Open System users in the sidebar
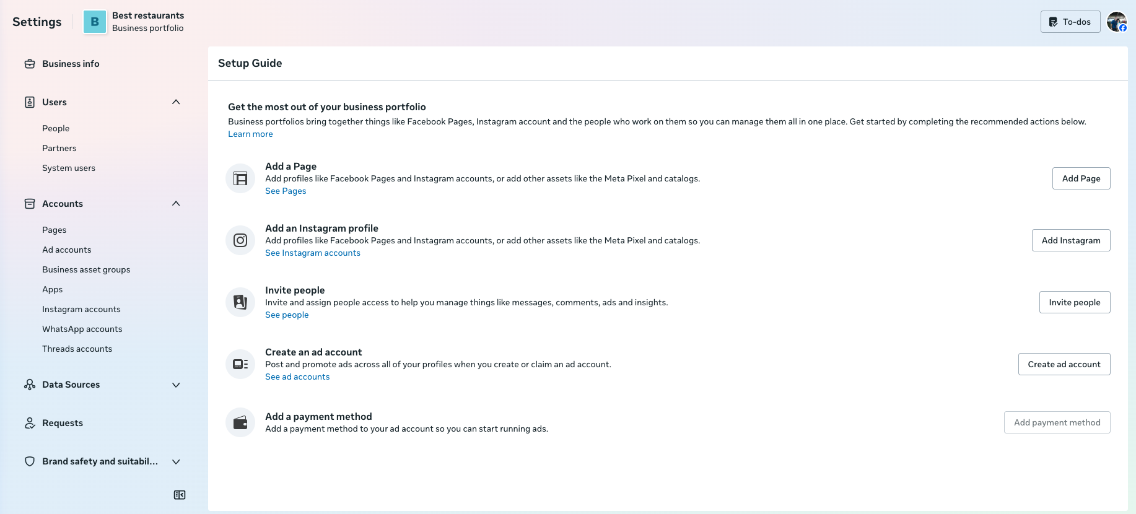 [68, 168]
